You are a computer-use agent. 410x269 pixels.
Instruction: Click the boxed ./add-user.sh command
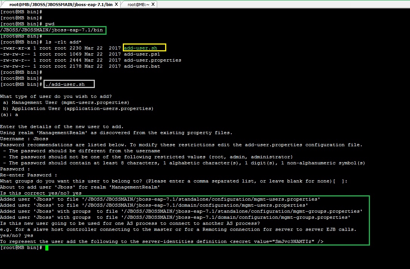[x=69, y=84]
